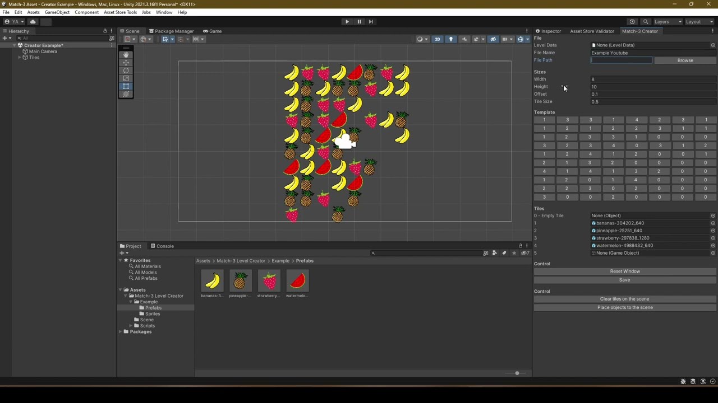The height and width of the screenshot is (403, 718).
Task: Open the GameObject menu
Action: point(57,12)
